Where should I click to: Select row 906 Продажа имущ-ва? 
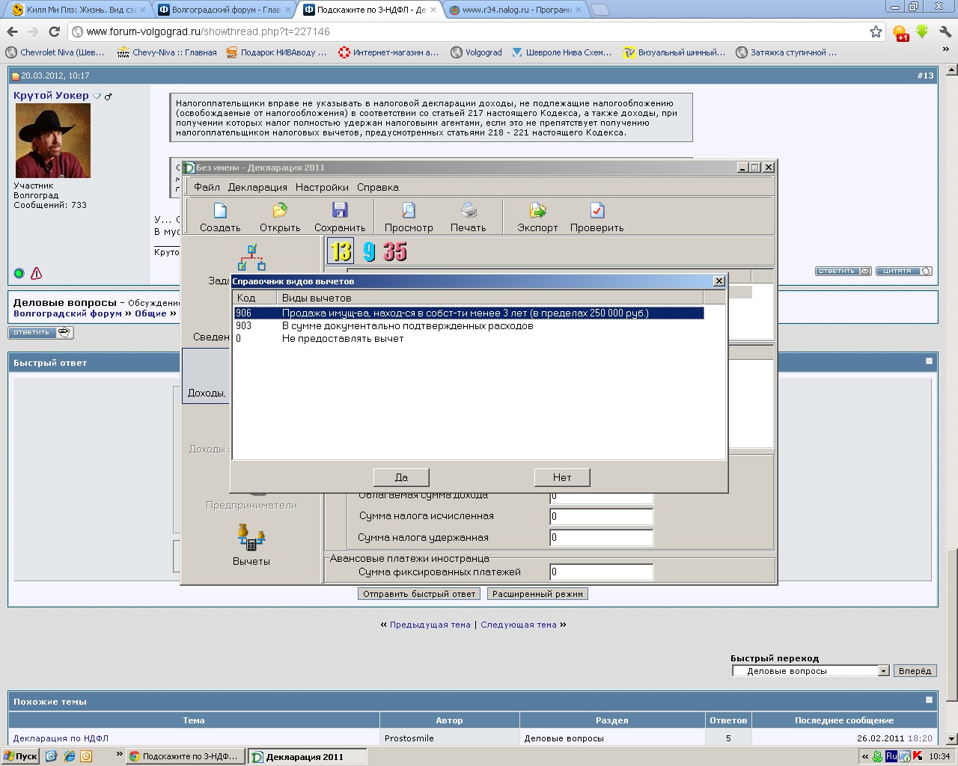tap(469, 313)
